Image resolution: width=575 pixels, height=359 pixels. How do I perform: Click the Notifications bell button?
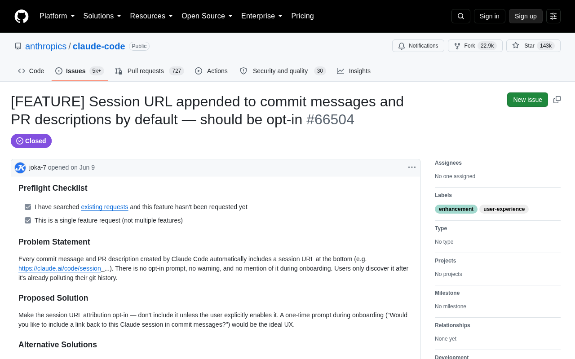[x=418, y=46]
